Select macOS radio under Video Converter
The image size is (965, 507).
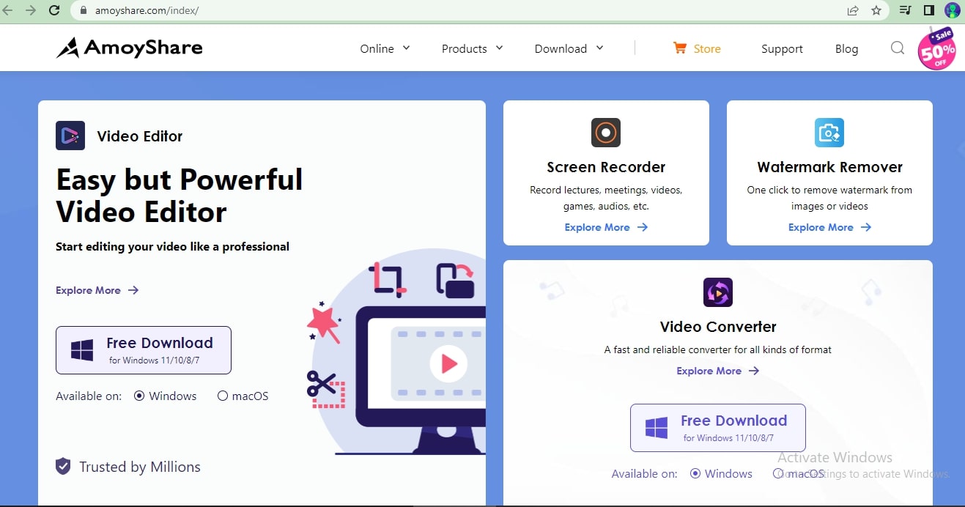[778, 473]
